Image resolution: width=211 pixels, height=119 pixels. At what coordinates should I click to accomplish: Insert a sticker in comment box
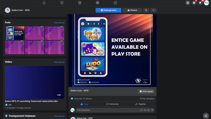coord(152,110)
